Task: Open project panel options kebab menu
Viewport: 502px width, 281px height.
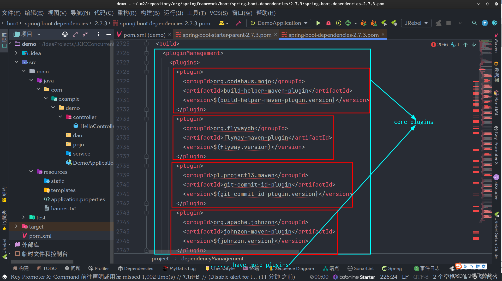Action: (98, 34)
